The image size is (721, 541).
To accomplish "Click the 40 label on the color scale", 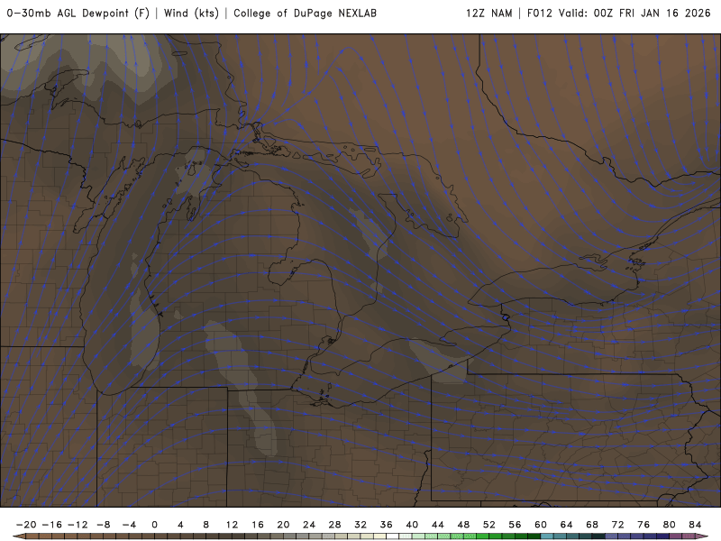I will (x=412, y=525).
